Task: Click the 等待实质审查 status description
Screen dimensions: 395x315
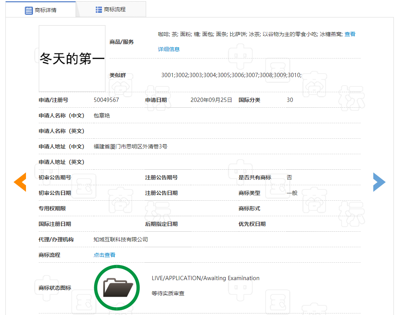Action: (168, 293)
